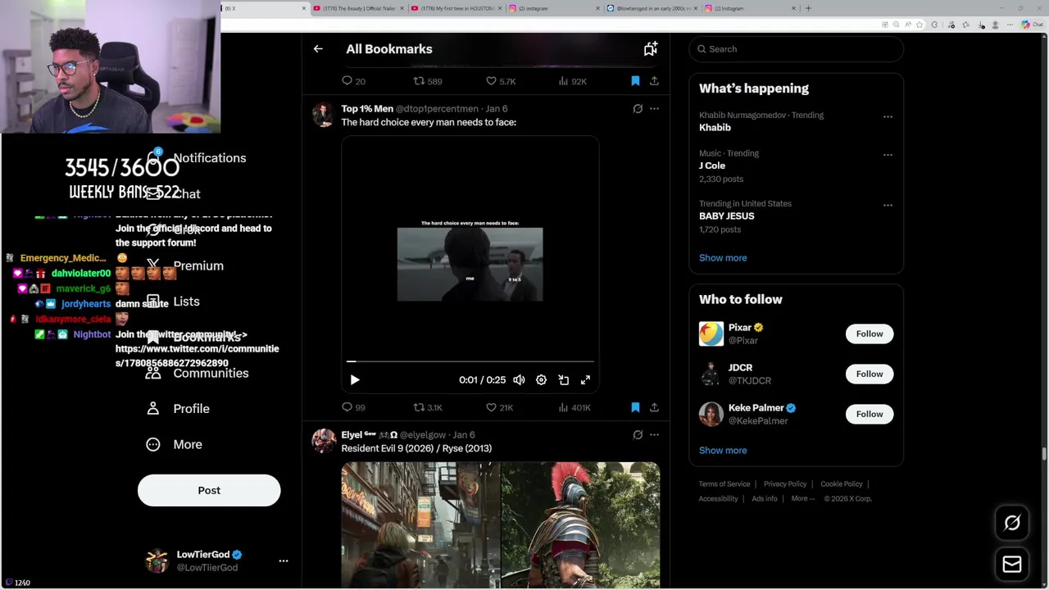Enter fullscreen on the video

pos(585,380)
